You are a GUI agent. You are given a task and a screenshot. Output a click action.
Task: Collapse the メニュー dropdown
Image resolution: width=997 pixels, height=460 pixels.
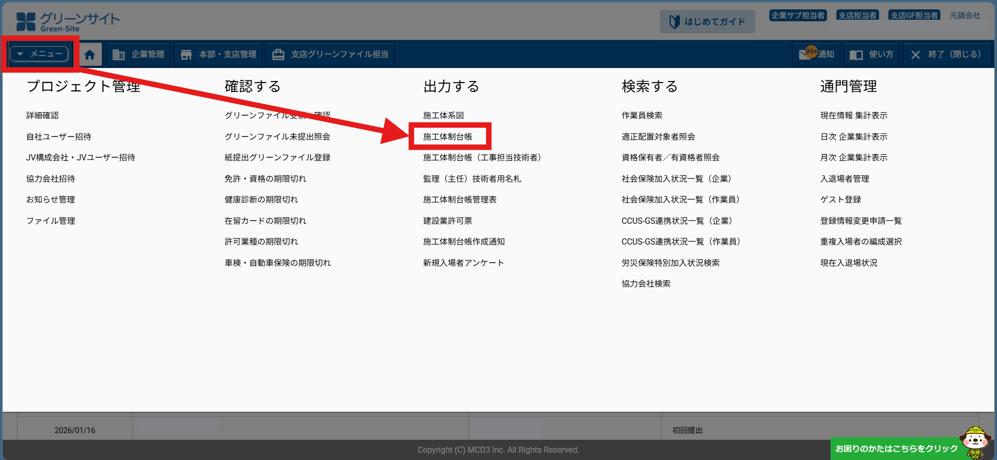[x=40, y=54]
